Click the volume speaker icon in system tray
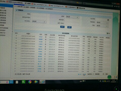 point(109,81)
